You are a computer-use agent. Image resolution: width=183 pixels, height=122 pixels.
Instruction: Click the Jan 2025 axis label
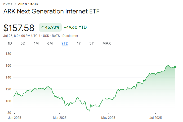pyautogui.click(x=15, y=117)
